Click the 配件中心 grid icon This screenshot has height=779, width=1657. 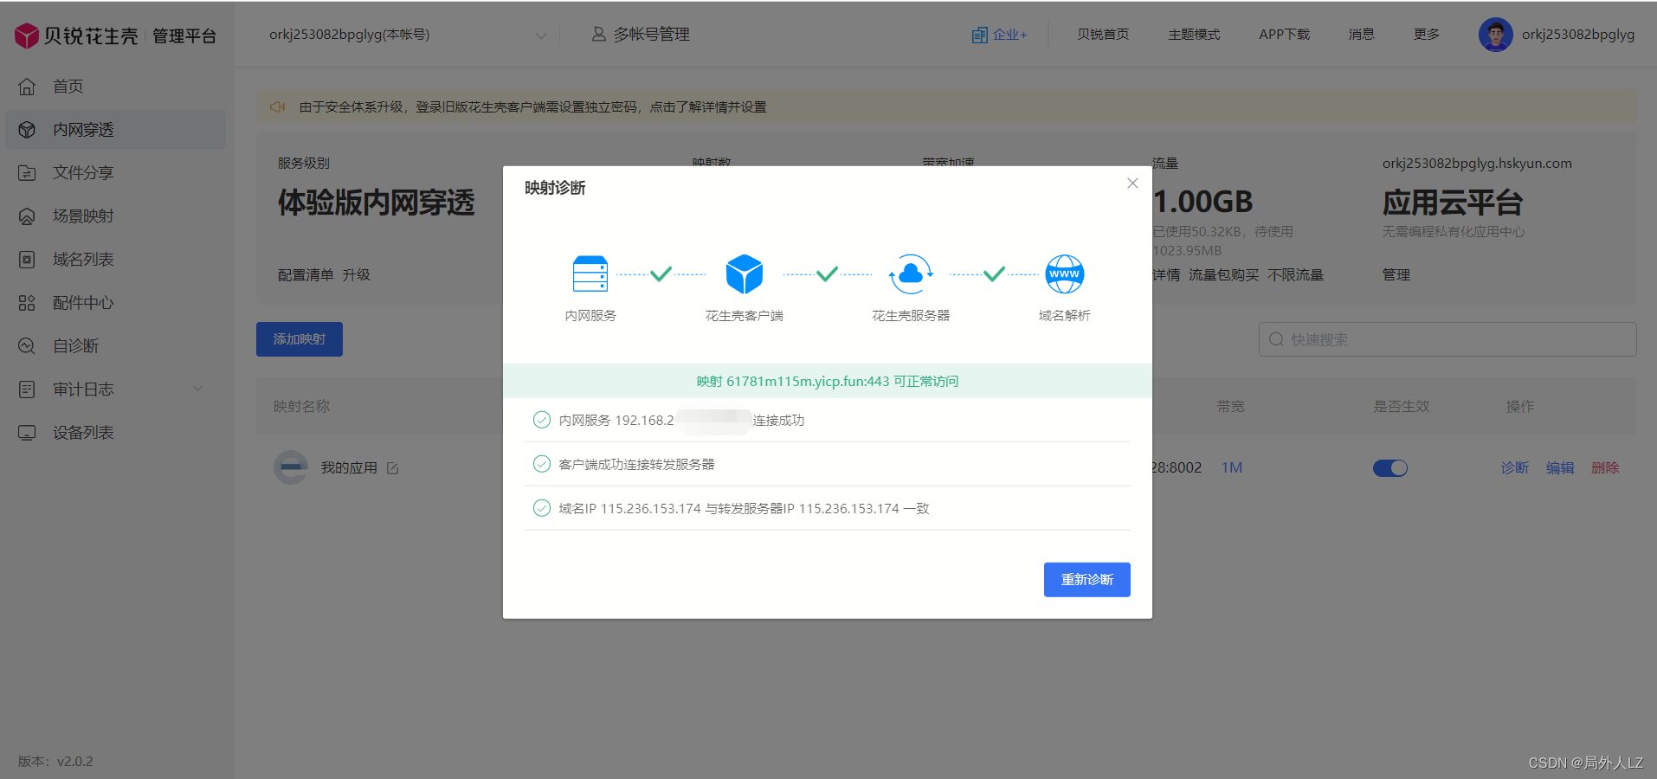(x=27, y=303)
